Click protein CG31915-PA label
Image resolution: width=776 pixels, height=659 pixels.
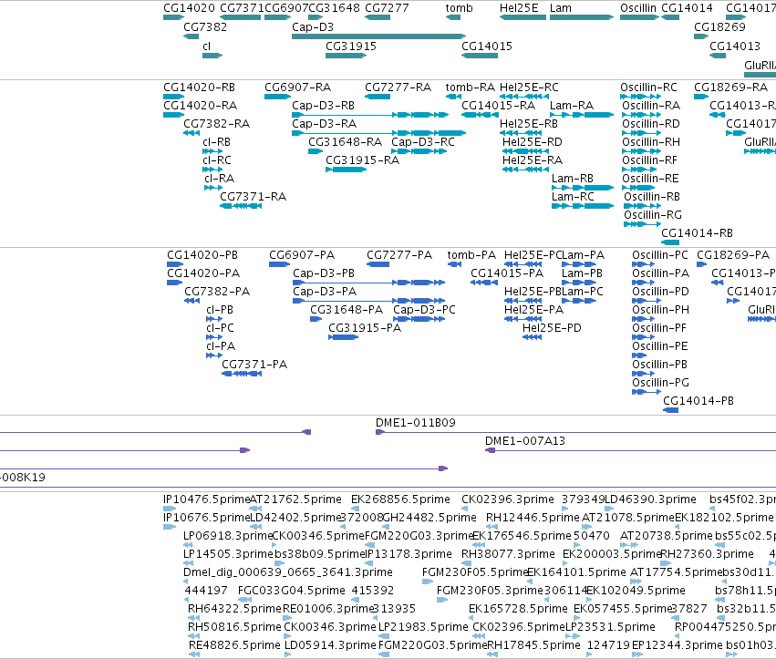[x=365, y=328]
